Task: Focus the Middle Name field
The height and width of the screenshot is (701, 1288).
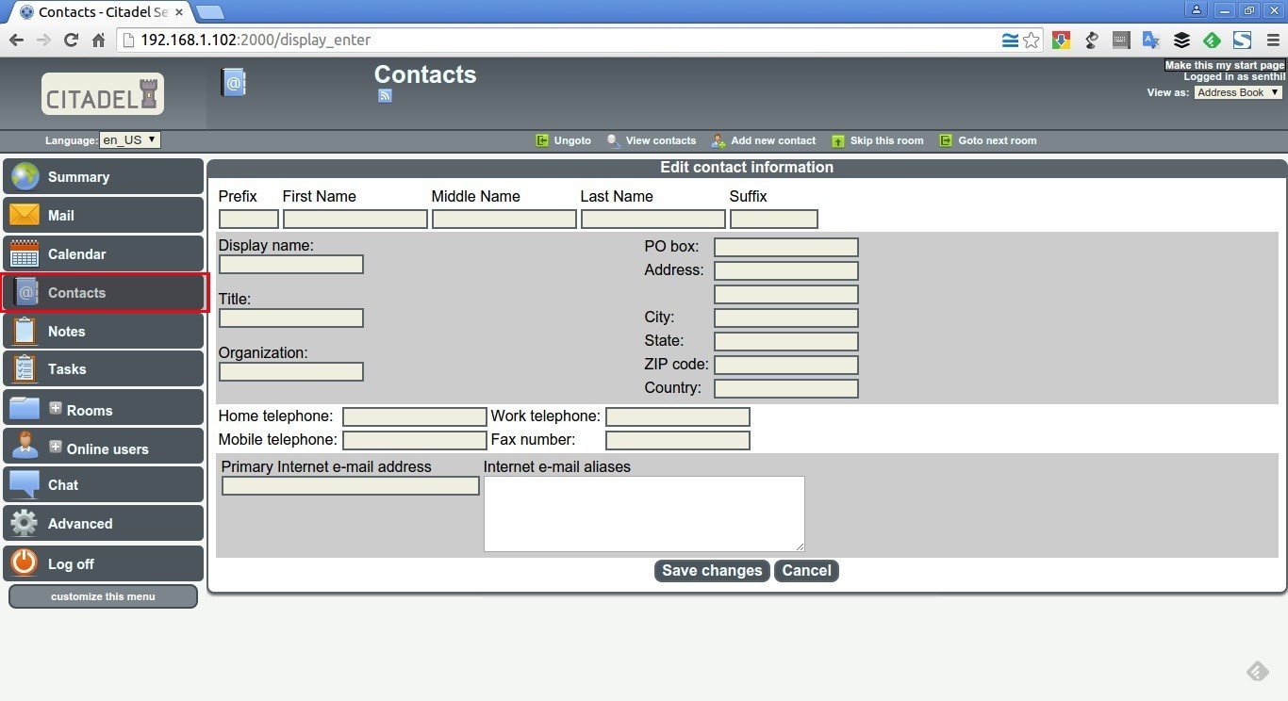Action: [504, 219]
